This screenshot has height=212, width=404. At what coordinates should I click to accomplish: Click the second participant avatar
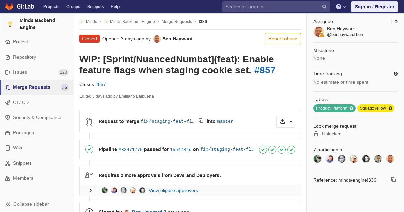(330, 159)
